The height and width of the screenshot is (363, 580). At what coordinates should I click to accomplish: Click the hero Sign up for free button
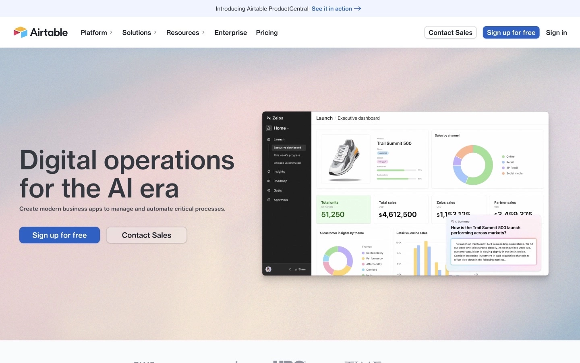pos(60,235)
